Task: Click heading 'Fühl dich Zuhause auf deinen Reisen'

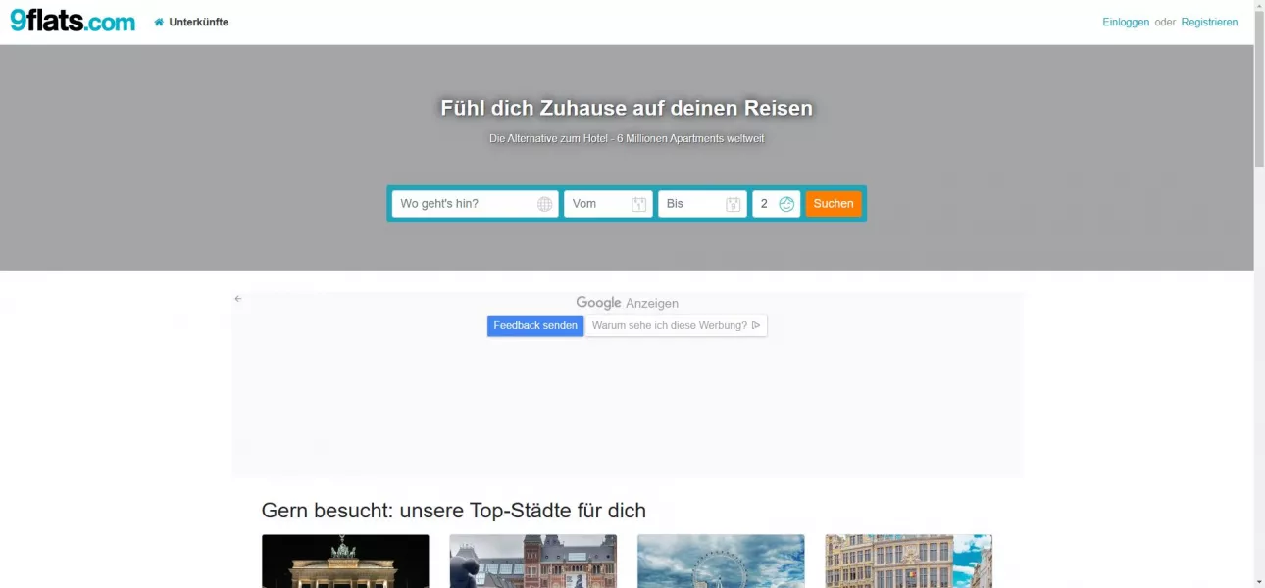Action: coord(627,108)
